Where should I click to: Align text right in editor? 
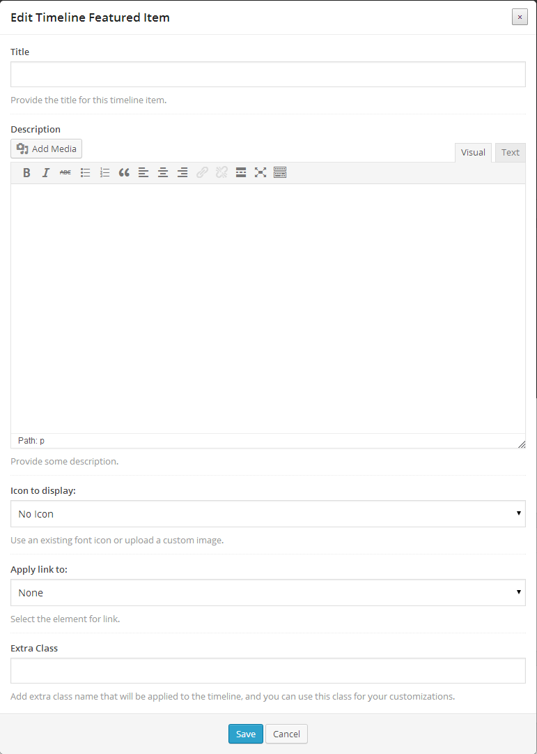pyautogui.click(x=182, y=172)
